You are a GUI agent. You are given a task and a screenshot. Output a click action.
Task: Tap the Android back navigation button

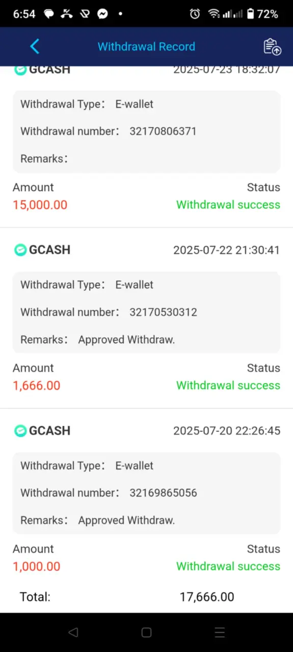[73, 632]
